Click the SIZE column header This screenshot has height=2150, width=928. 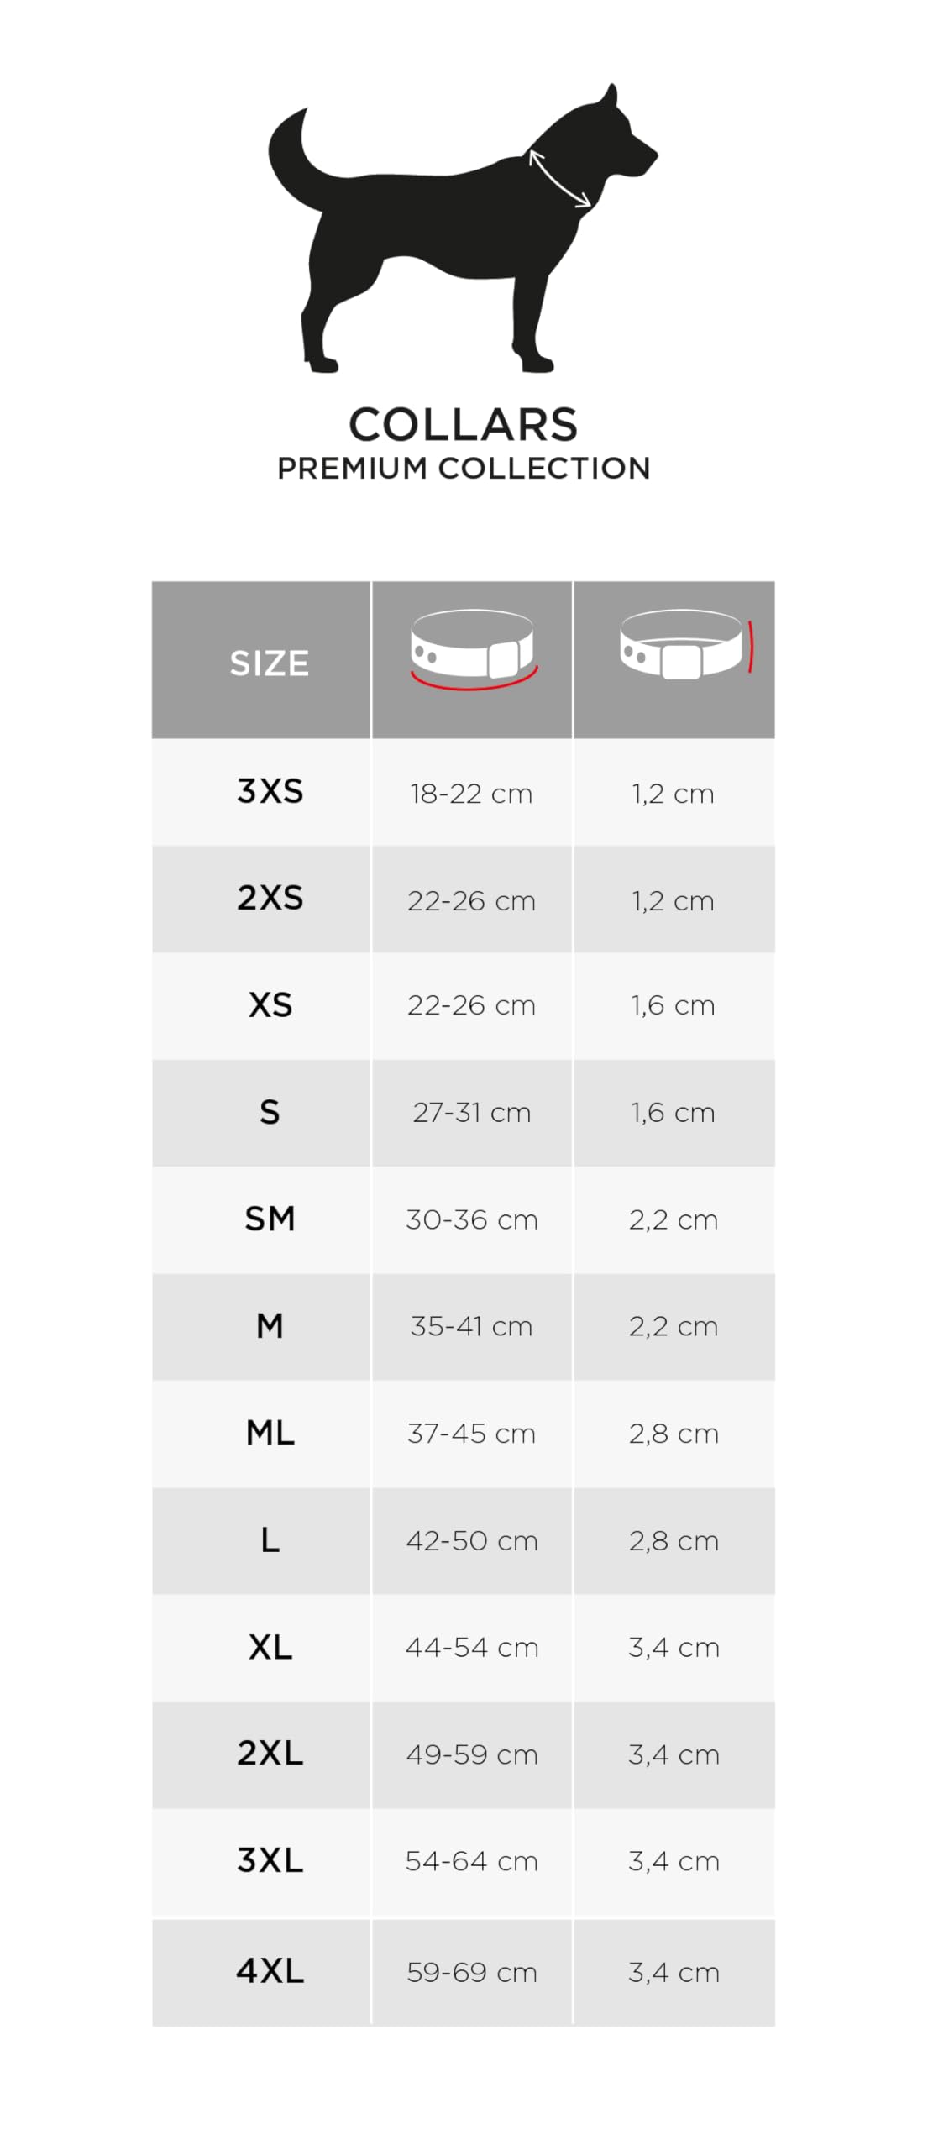pyautogui.click(x=269, y=663)
